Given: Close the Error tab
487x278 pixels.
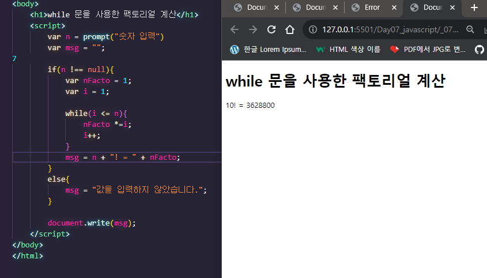Looking at the screenshot, I should 394,7.
